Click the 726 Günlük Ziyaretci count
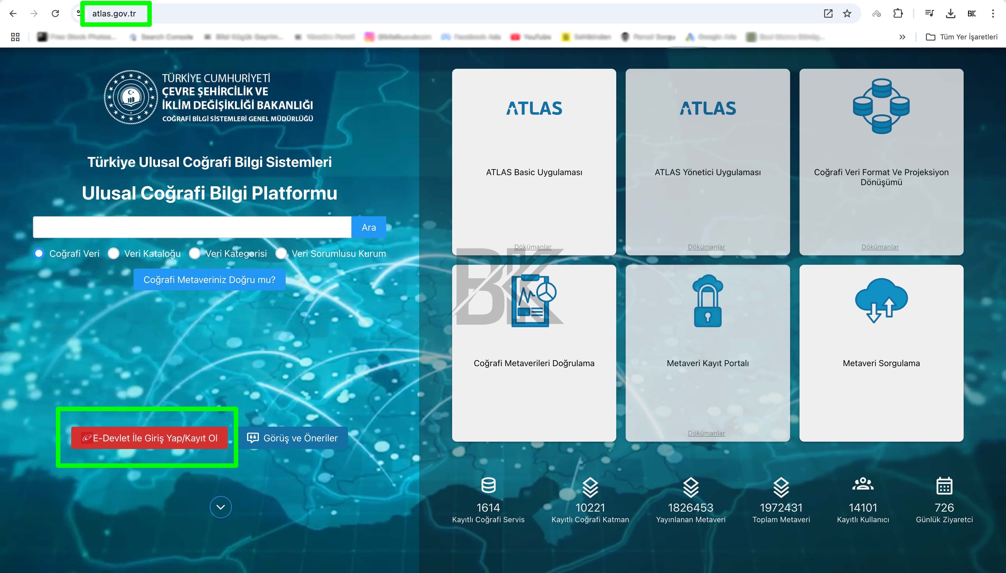The image size is (1006, 573). tap(944, 508)
